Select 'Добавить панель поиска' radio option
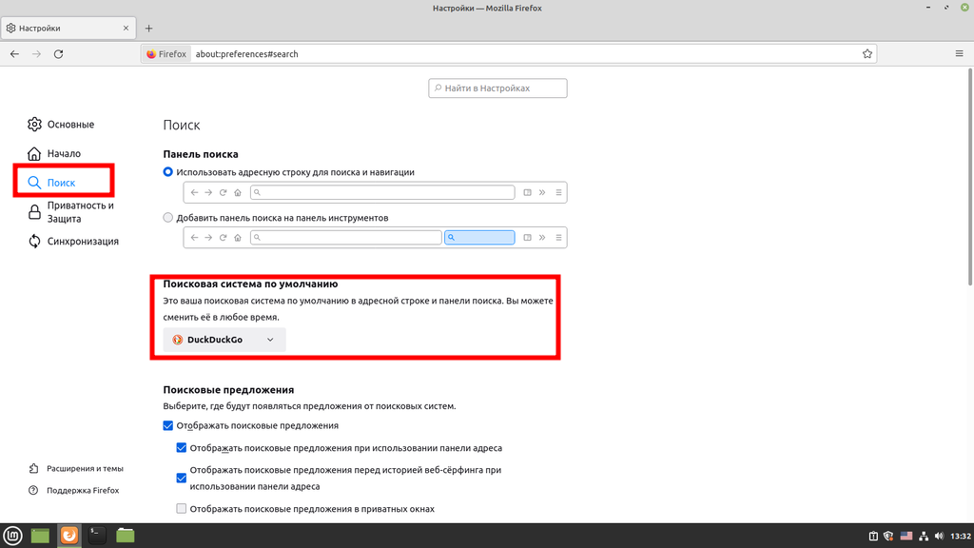 [168, 218]
